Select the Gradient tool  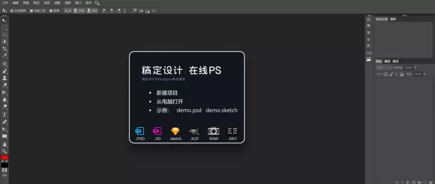pyautogui.click(x=4, y=92)
